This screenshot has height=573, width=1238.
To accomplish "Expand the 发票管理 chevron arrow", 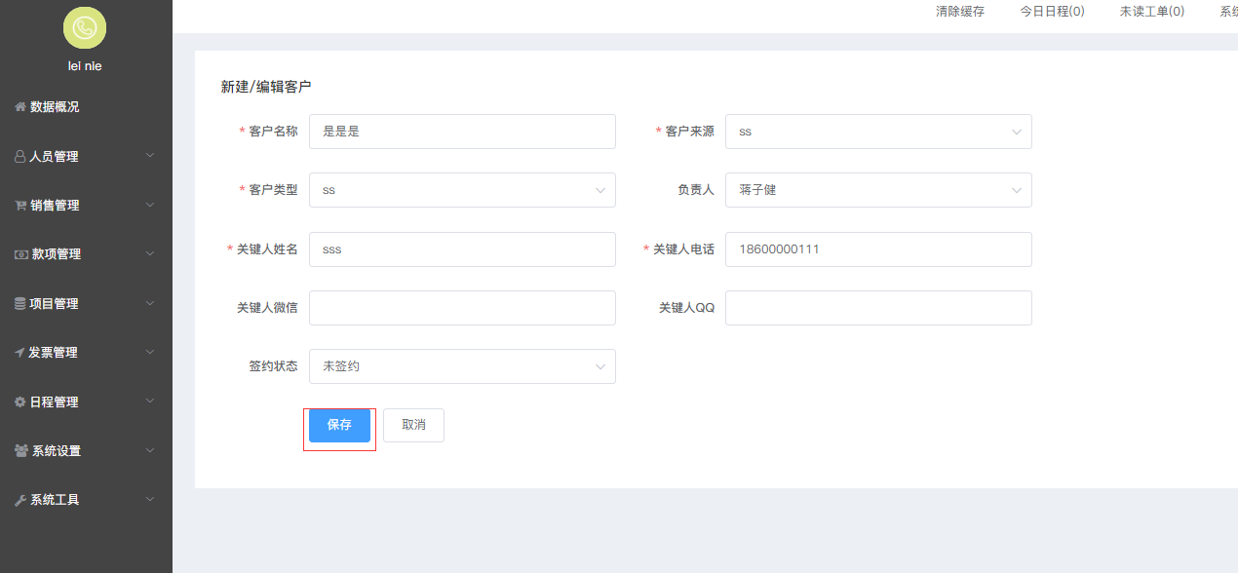I will (150, 353).
